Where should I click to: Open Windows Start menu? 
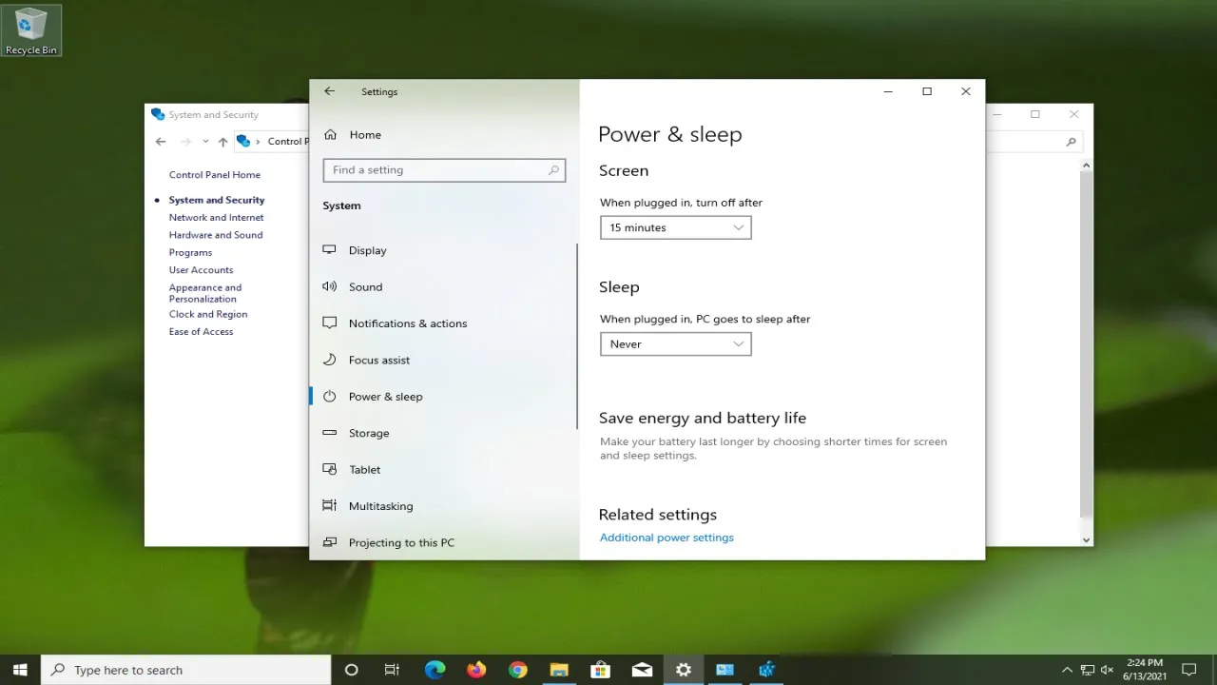[x=20, y=670]
